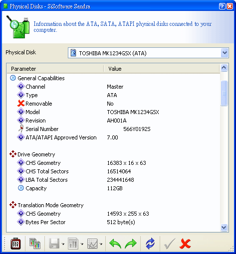Click the version value 7.00
The height and width of the screenshot is (254, 236).
click(x=112, y=137)
